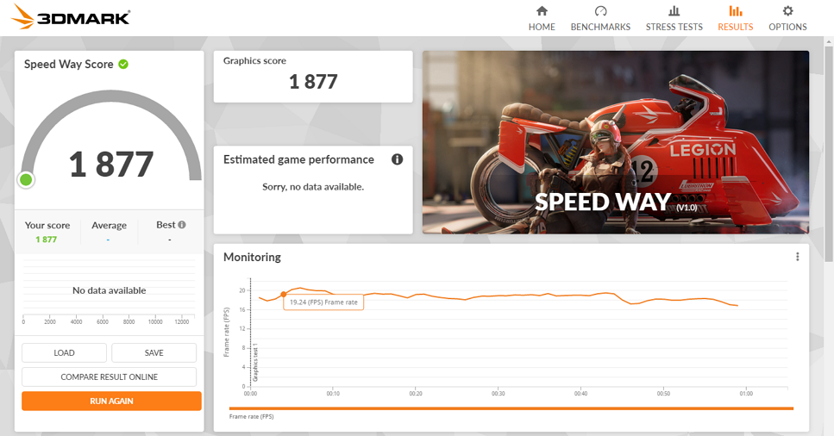Click the Monitoring panel heading
834x436 pixels.
(x=252, y=258)
